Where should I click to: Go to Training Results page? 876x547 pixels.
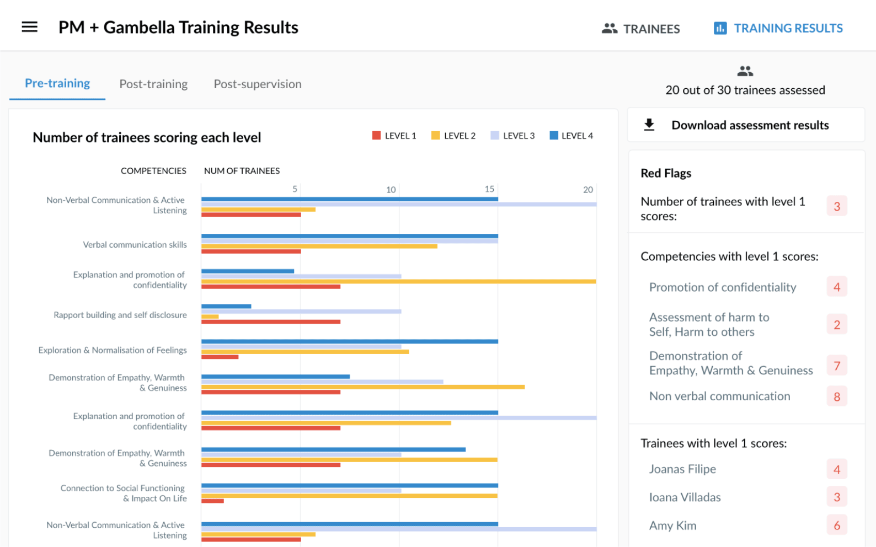click(788, 28)
